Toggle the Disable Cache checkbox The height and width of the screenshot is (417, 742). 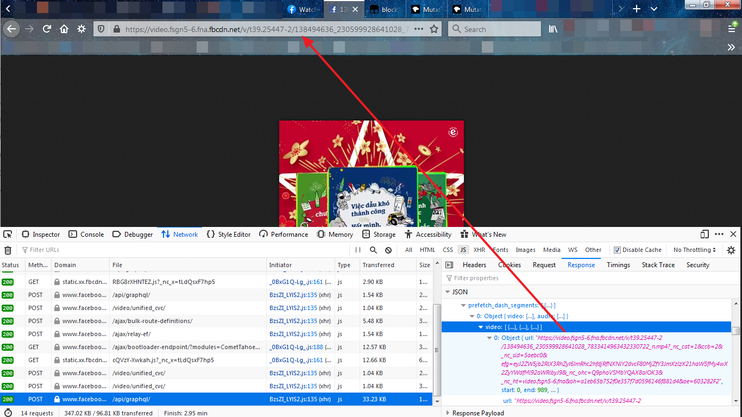click(617, 250)
